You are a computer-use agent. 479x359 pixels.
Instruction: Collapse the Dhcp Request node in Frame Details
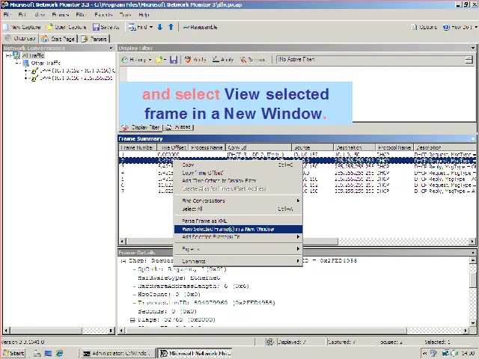123,261
